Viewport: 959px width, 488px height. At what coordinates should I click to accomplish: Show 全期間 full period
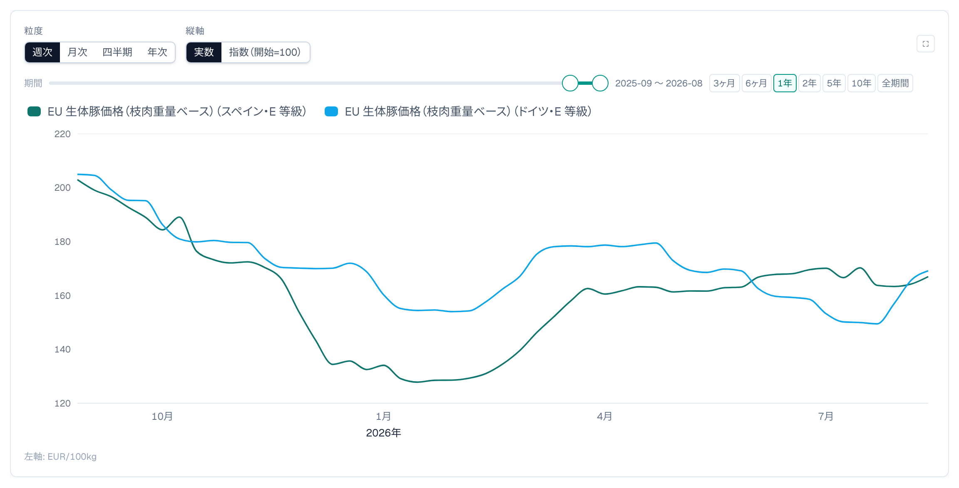coord(895,83)
